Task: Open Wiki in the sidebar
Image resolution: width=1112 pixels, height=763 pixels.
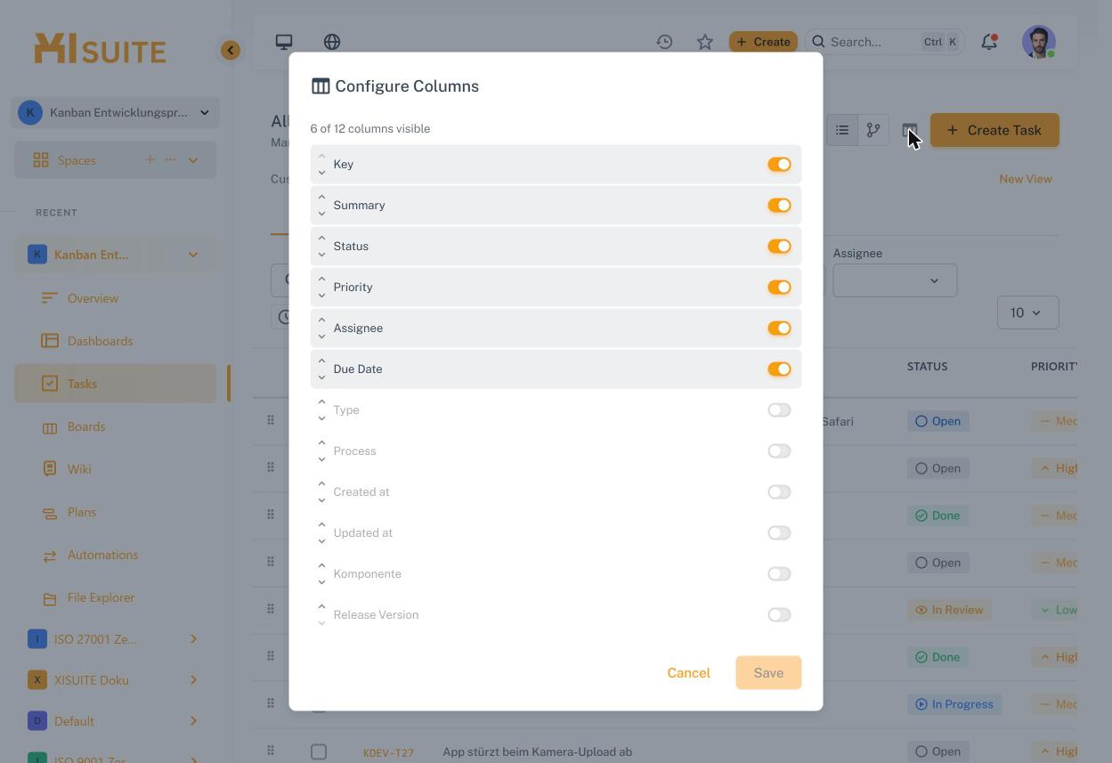Action: click(x=79, y=469)
